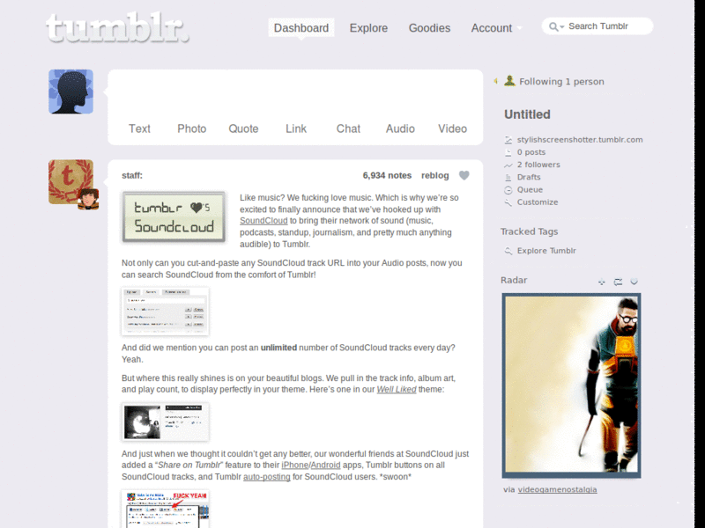
Task: Open the Queue
Action: 530,190
